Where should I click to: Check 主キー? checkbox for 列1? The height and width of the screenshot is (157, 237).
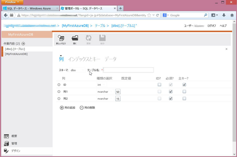pyautogui.click(x=184, y=92)
